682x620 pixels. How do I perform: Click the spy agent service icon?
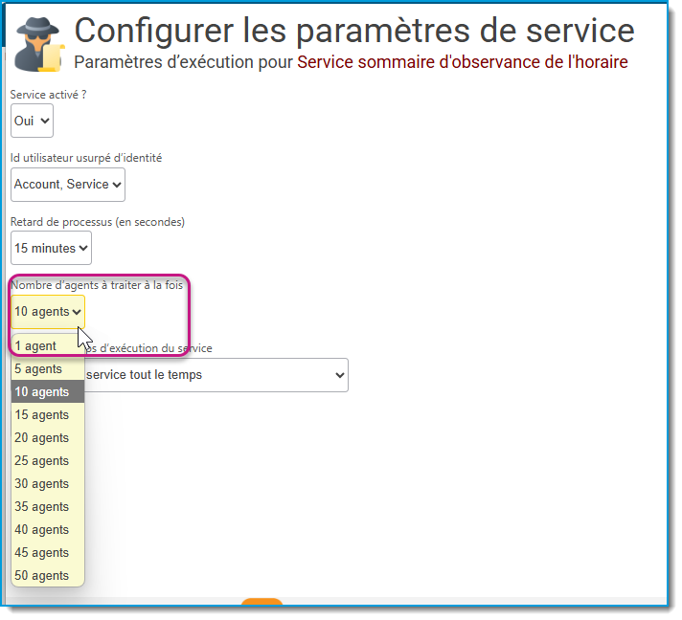[39, 45]
